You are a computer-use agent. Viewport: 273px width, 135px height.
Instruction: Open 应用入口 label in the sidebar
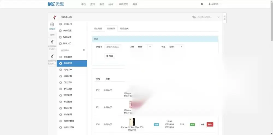(x=68, y=24)
